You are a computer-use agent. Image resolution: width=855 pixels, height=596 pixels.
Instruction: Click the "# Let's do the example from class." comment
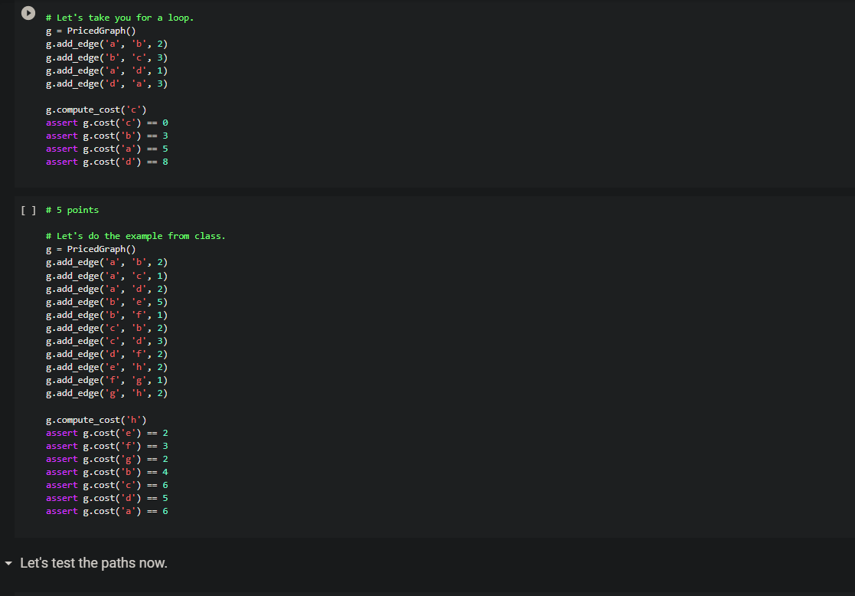pos(135,236)
